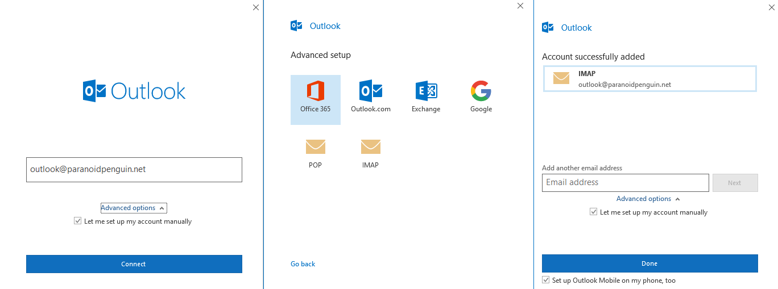Click the large Outlook logo in the first window

pyautogui.click(x=134, y=91)
